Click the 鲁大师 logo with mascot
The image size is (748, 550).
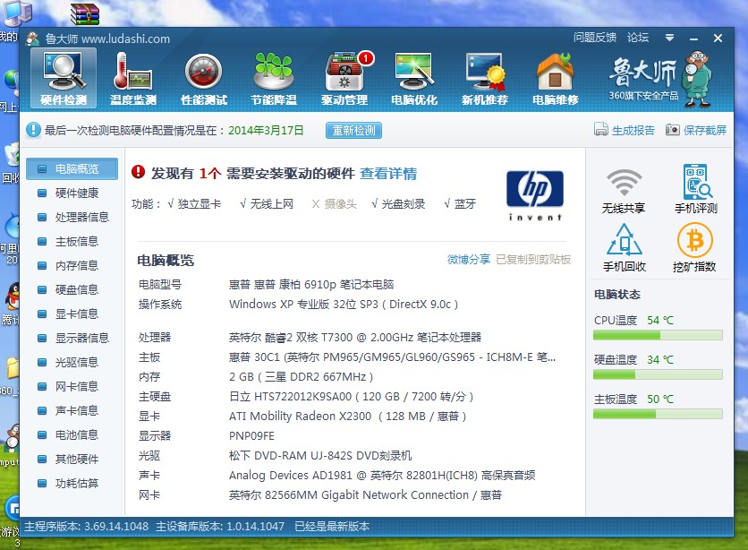pos(660,79)
